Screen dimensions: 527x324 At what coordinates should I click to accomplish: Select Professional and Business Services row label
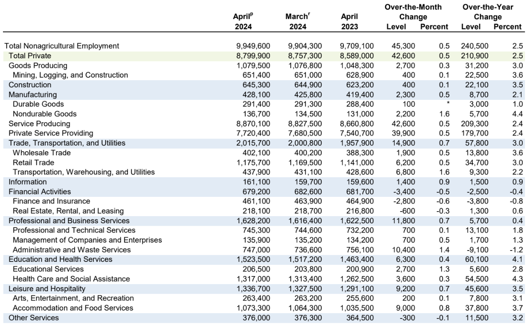coord(69,220)
